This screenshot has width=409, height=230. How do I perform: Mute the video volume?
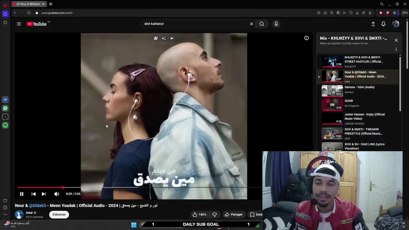(x=57, y=194)
